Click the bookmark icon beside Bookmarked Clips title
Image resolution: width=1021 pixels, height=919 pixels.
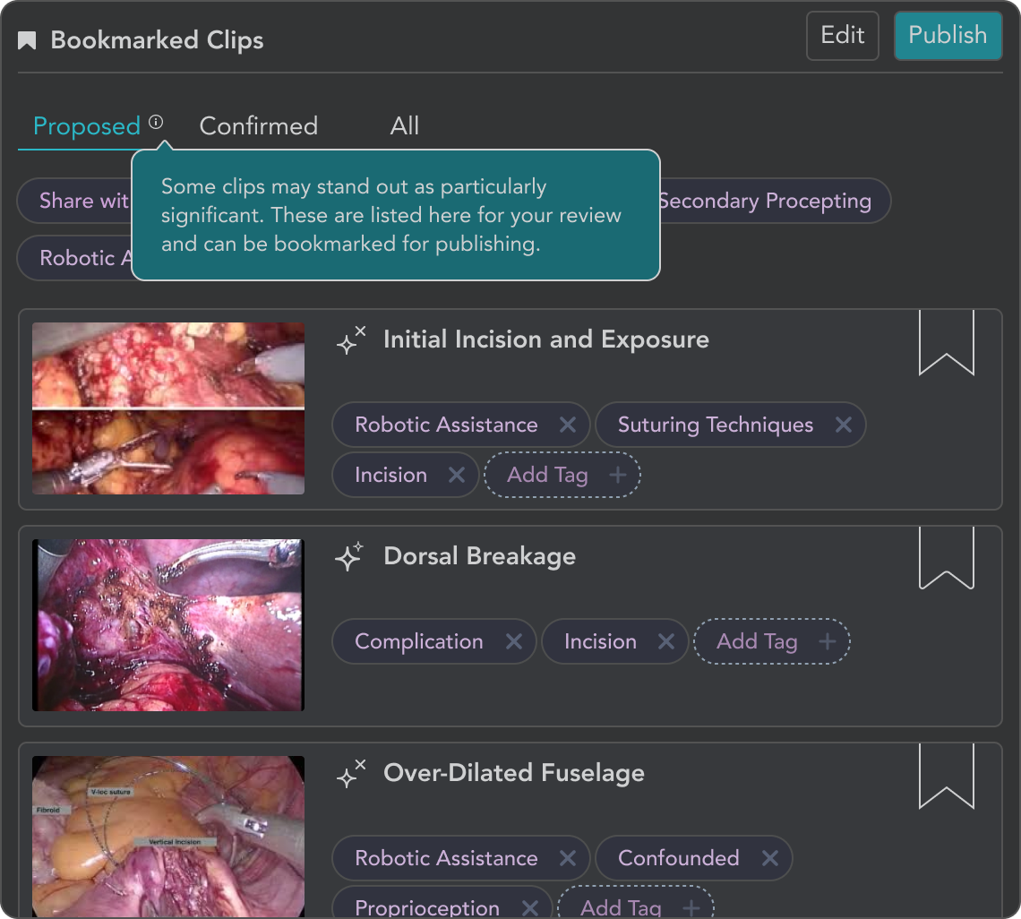[x=27, y=40]
